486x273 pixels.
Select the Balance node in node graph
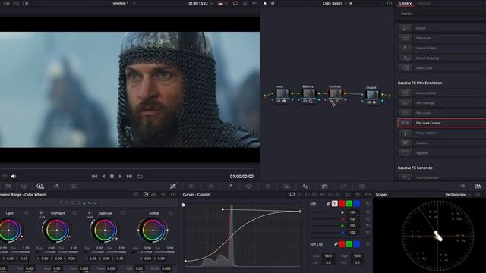[x=308, y=96]
